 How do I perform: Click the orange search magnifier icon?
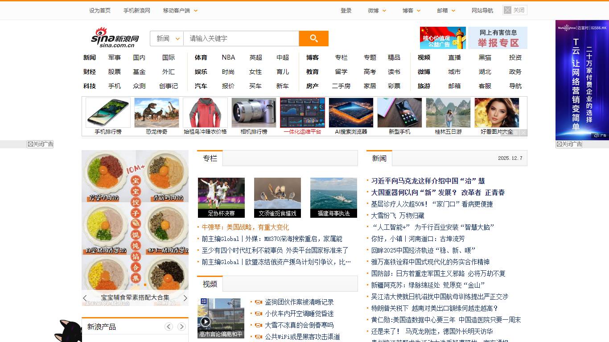[313, 39]
